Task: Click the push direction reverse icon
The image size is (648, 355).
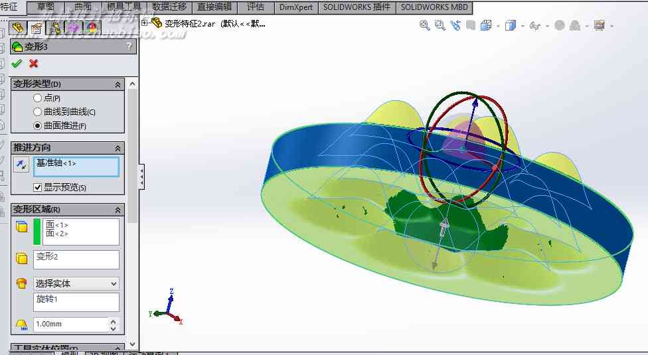Action: coord(21,165)
